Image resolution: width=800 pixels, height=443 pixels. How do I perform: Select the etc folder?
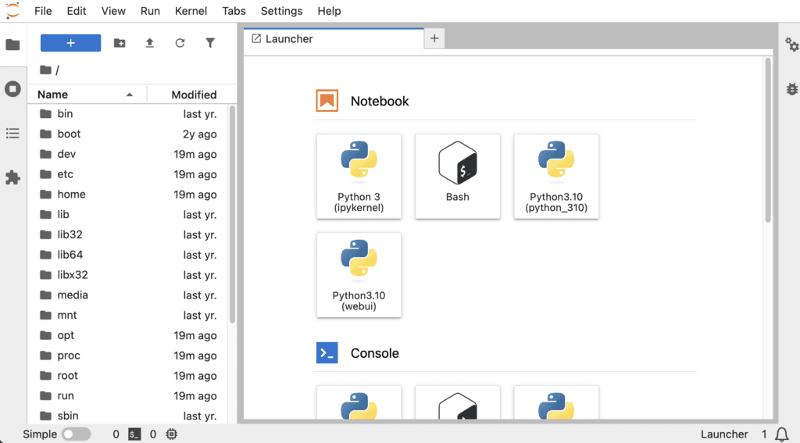click(x=127, y=174)
